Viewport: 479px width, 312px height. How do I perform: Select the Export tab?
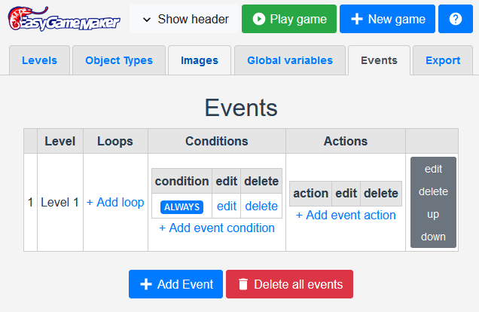click(x=443, y=60)
